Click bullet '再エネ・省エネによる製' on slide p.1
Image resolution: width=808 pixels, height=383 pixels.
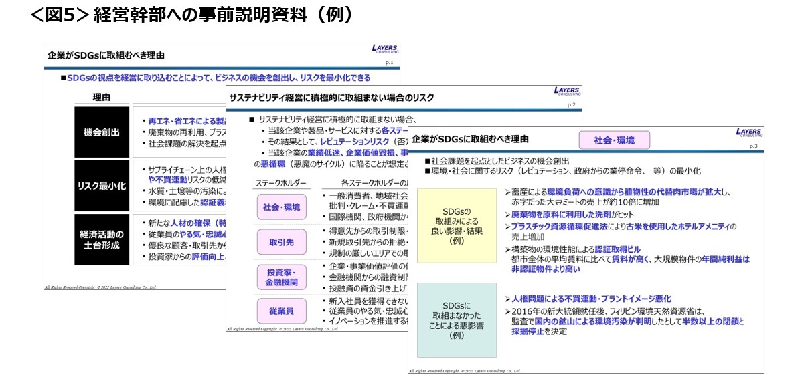coord(183,122)
